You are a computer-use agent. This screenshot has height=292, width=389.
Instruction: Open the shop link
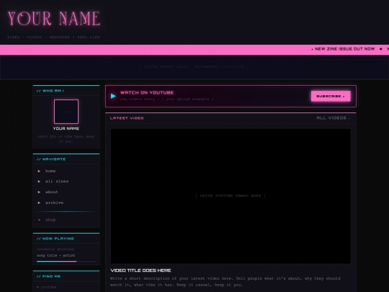click(x=50, y=220)
